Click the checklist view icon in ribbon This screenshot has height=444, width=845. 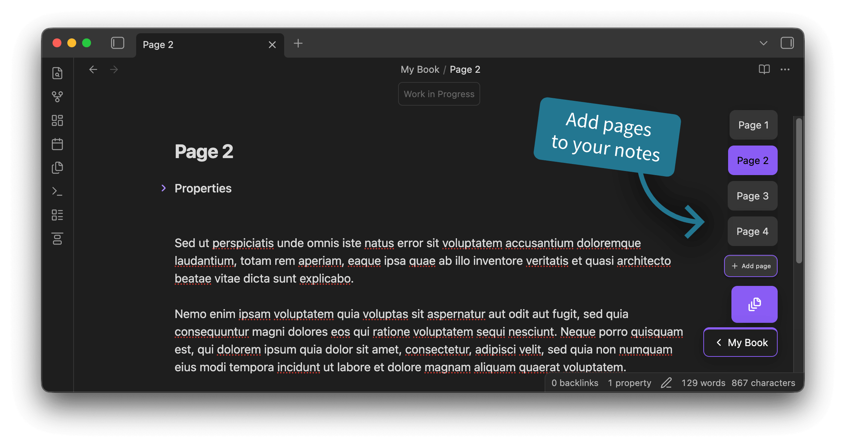(57, 215)
